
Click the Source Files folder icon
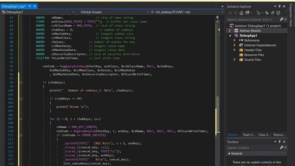[241, 59]
